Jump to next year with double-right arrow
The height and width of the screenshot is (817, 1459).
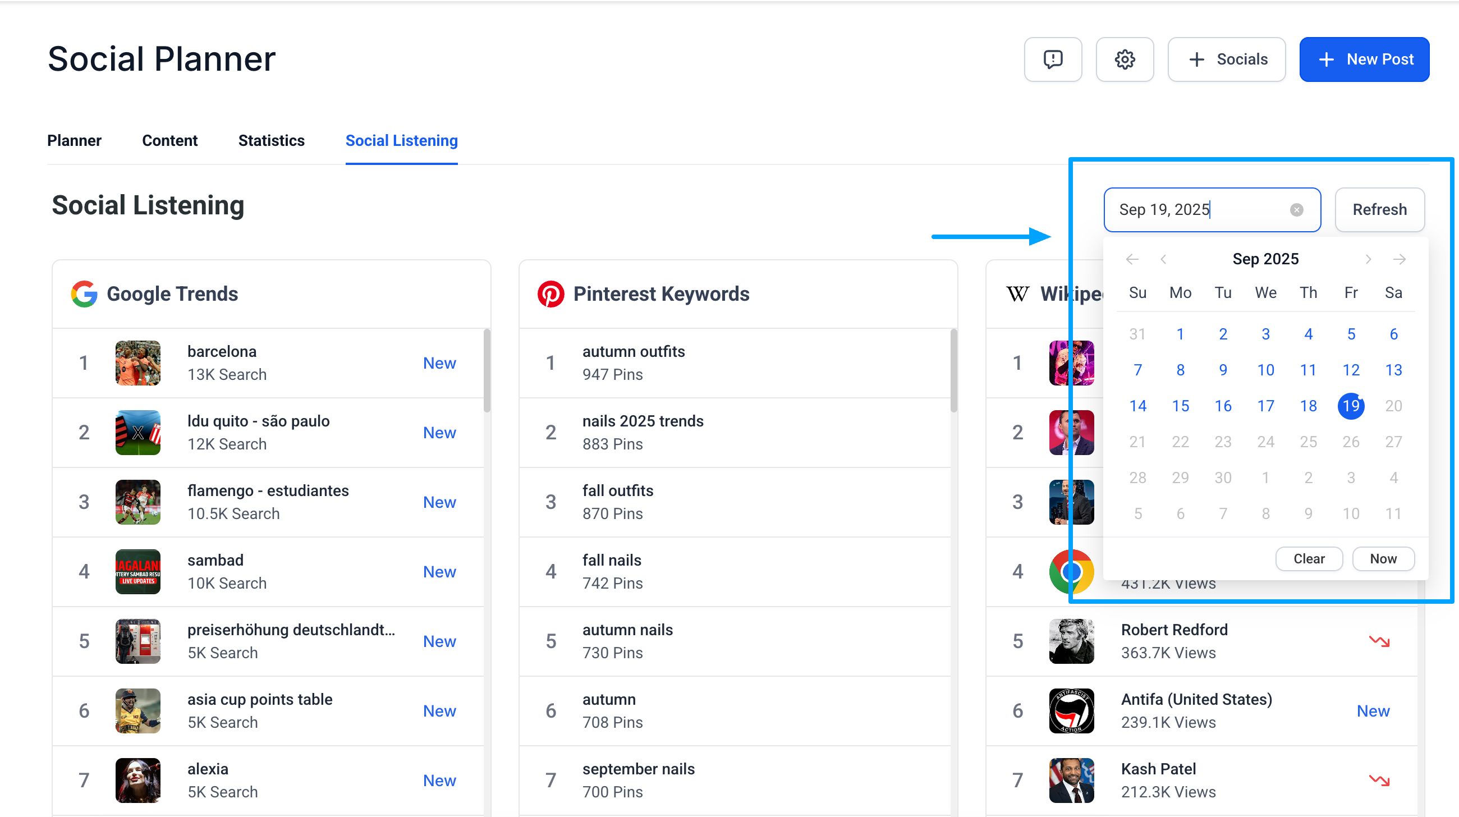pyautogui.click(x=1399, y=259)
